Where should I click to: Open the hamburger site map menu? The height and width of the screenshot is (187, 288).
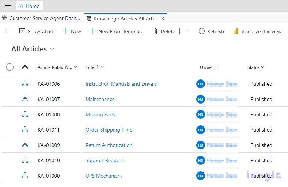tap(8, 6)
